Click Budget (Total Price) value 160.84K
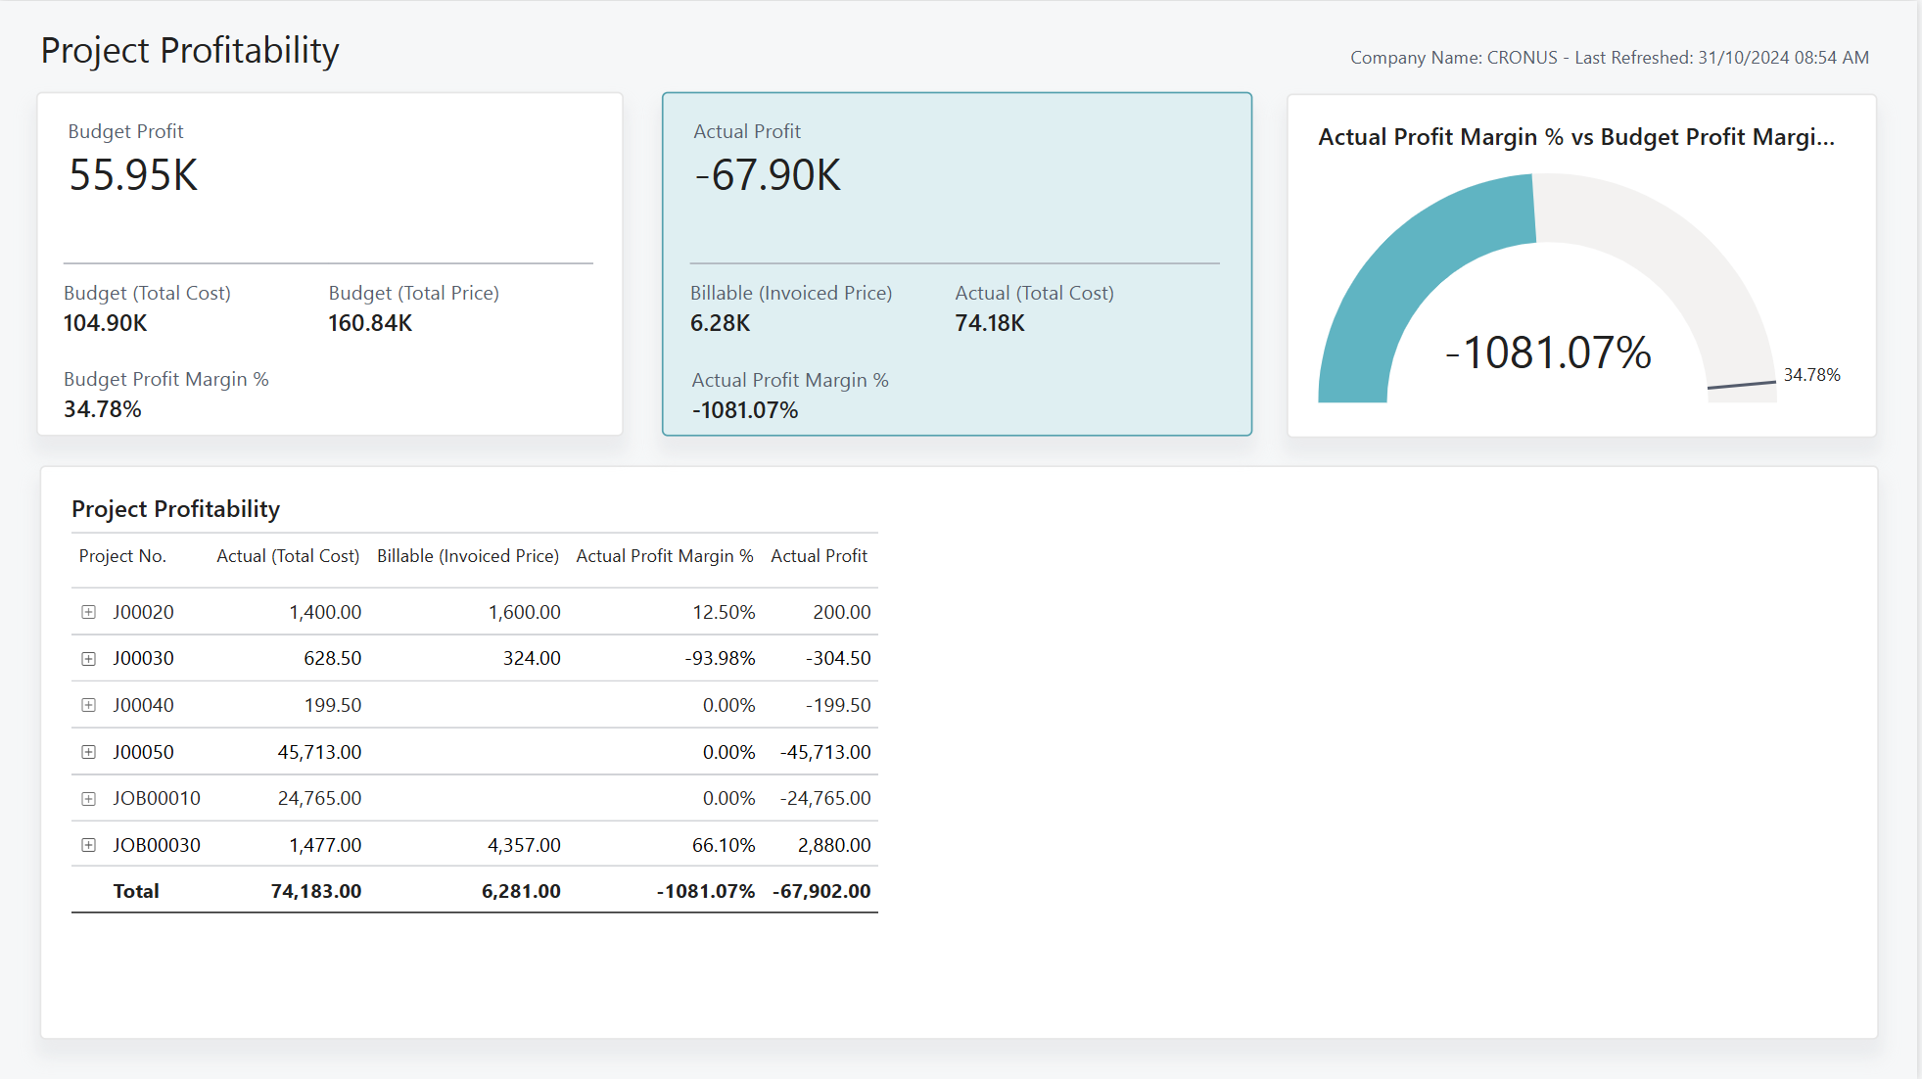 pyautogui.click(x=370, y=323)
